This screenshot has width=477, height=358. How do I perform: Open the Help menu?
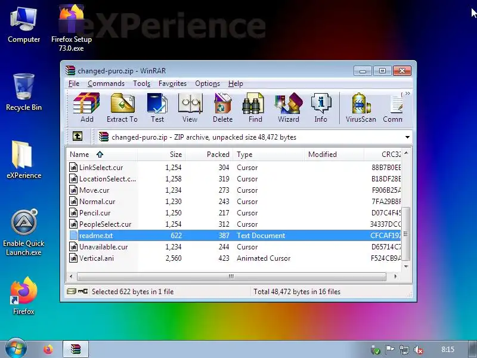[x=236, y=84]
